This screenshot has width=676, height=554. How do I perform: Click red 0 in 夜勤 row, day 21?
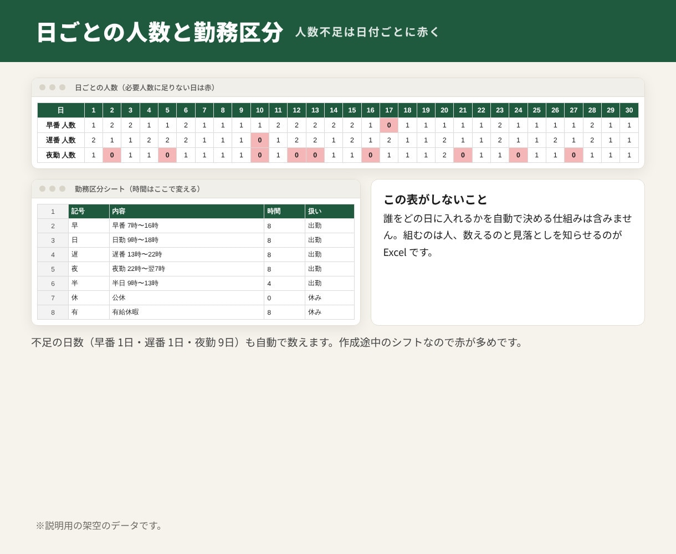click(x=463, y=155)
